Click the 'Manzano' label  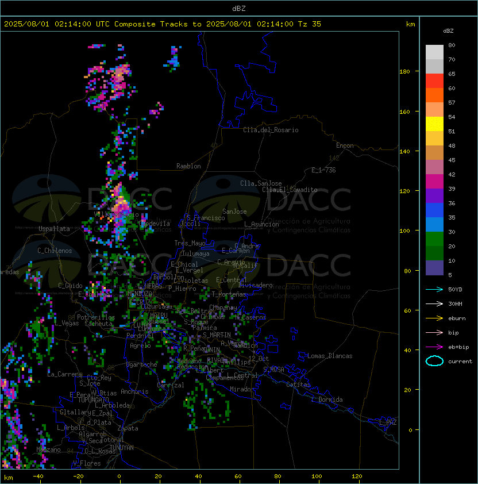tap(48, 450)
